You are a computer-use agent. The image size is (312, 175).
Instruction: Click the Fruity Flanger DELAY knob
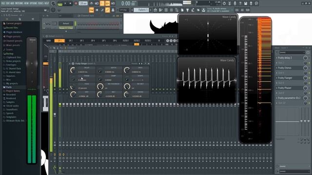tap(73, 70)
